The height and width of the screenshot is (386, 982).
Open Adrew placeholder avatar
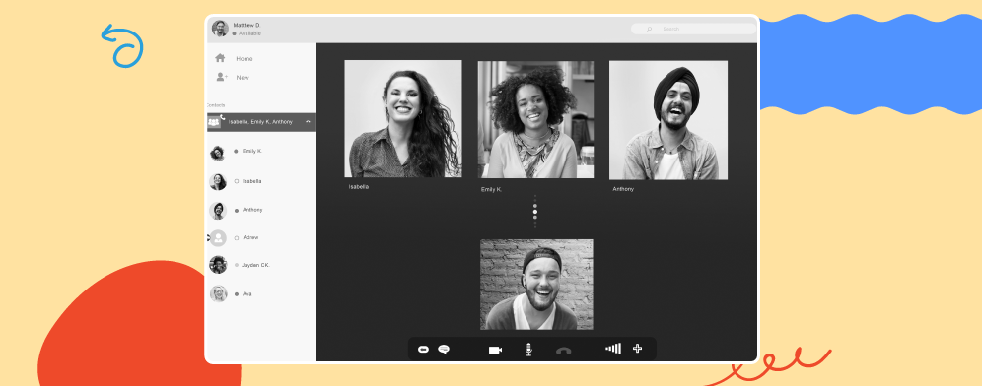[x=217, y=237]
